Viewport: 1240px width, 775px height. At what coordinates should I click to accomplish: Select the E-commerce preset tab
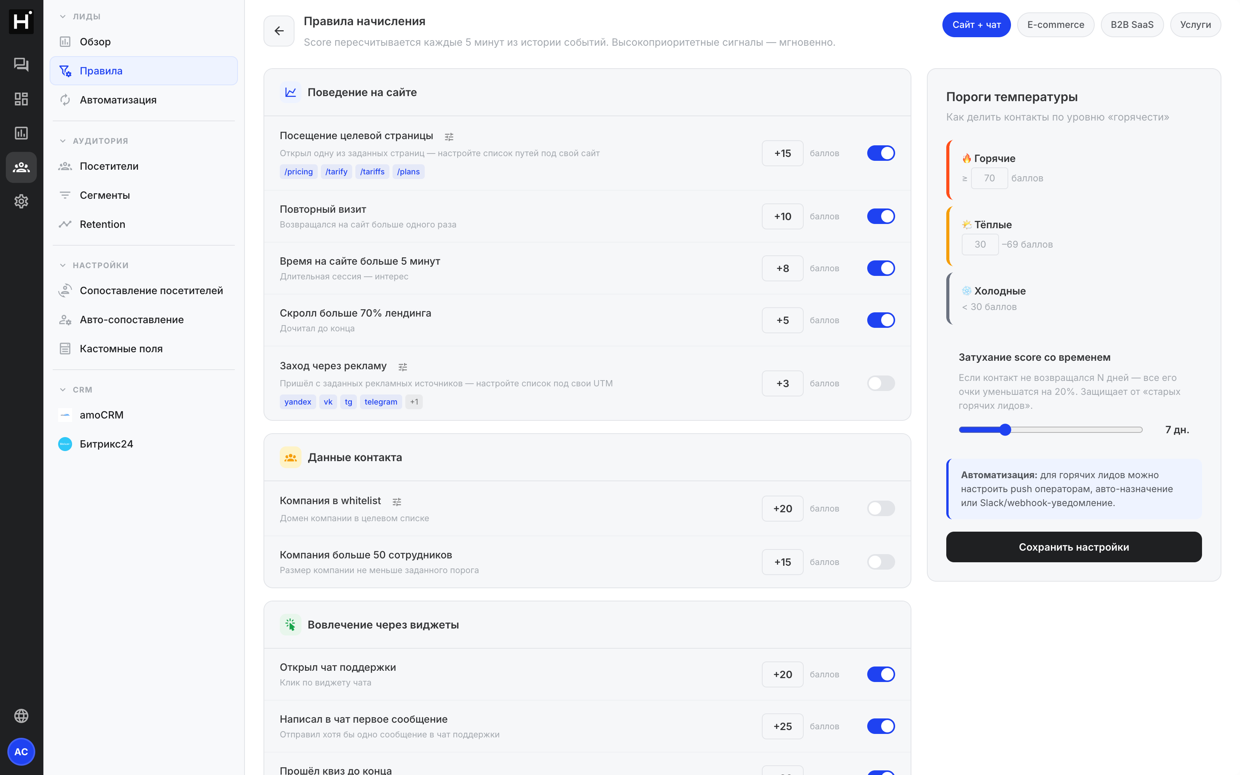(x=1055, y=24)
